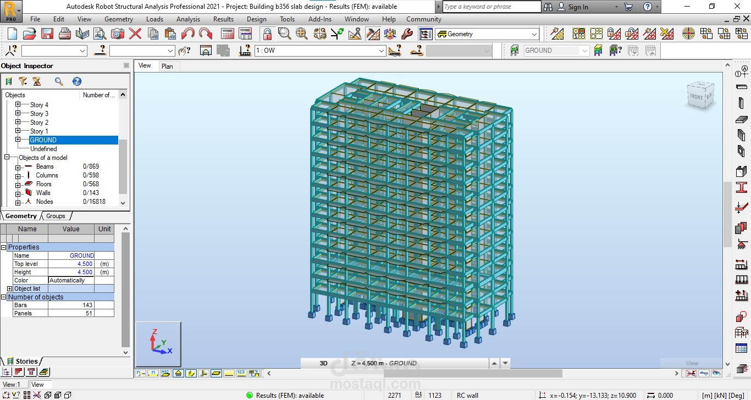The width and height of the screenshot is (751, 400).
Task: Click the search magnifier icon in Object Inspector
Action: [59, 81]
